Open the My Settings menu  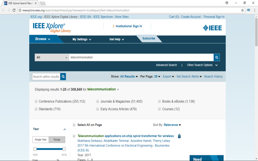pyautogui.click(x=82, y=39)
